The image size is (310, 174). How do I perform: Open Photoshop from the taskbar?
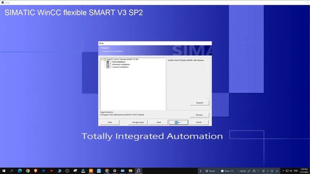click(44, 171)
